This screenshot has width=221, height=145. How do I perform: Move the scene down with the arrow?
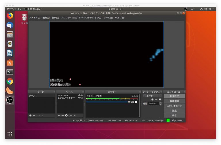coord(42,115)
